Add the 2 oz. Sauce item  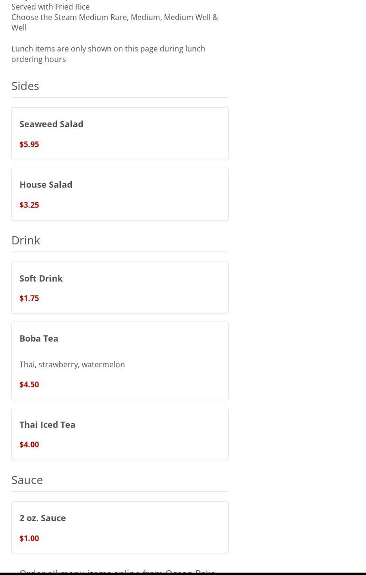click(43, 518)
